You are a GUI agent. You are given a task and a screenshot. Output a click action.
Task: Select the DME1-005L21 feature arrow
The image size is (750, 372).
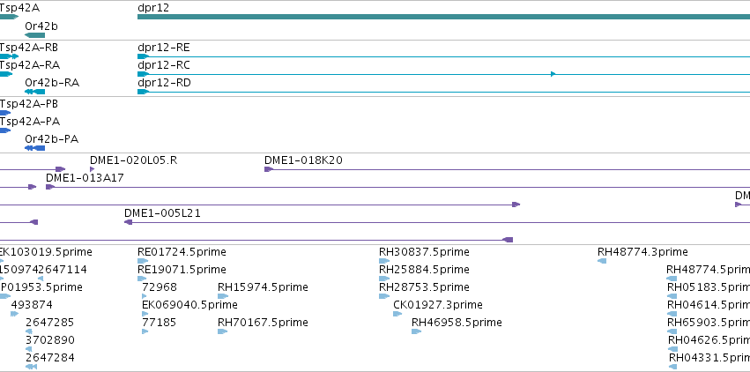coord(128,222)
